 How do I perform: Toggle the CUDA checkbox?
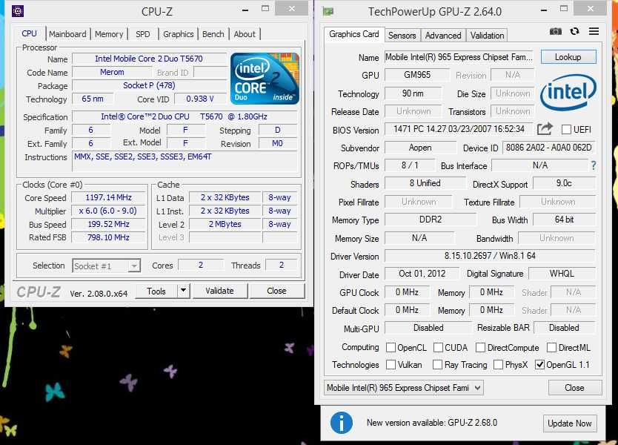click(x=438, y=347)
